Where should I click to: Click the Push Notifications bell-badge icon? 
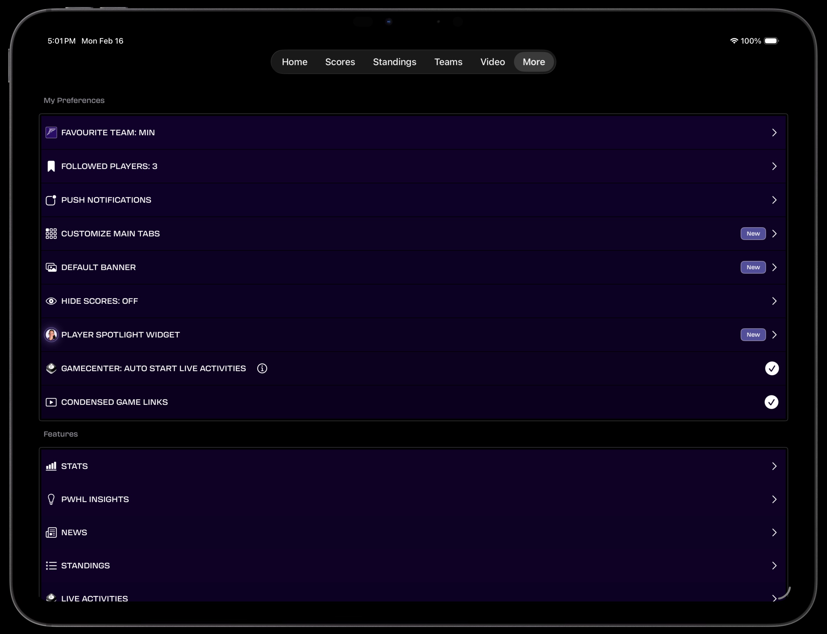pos(51,200)
